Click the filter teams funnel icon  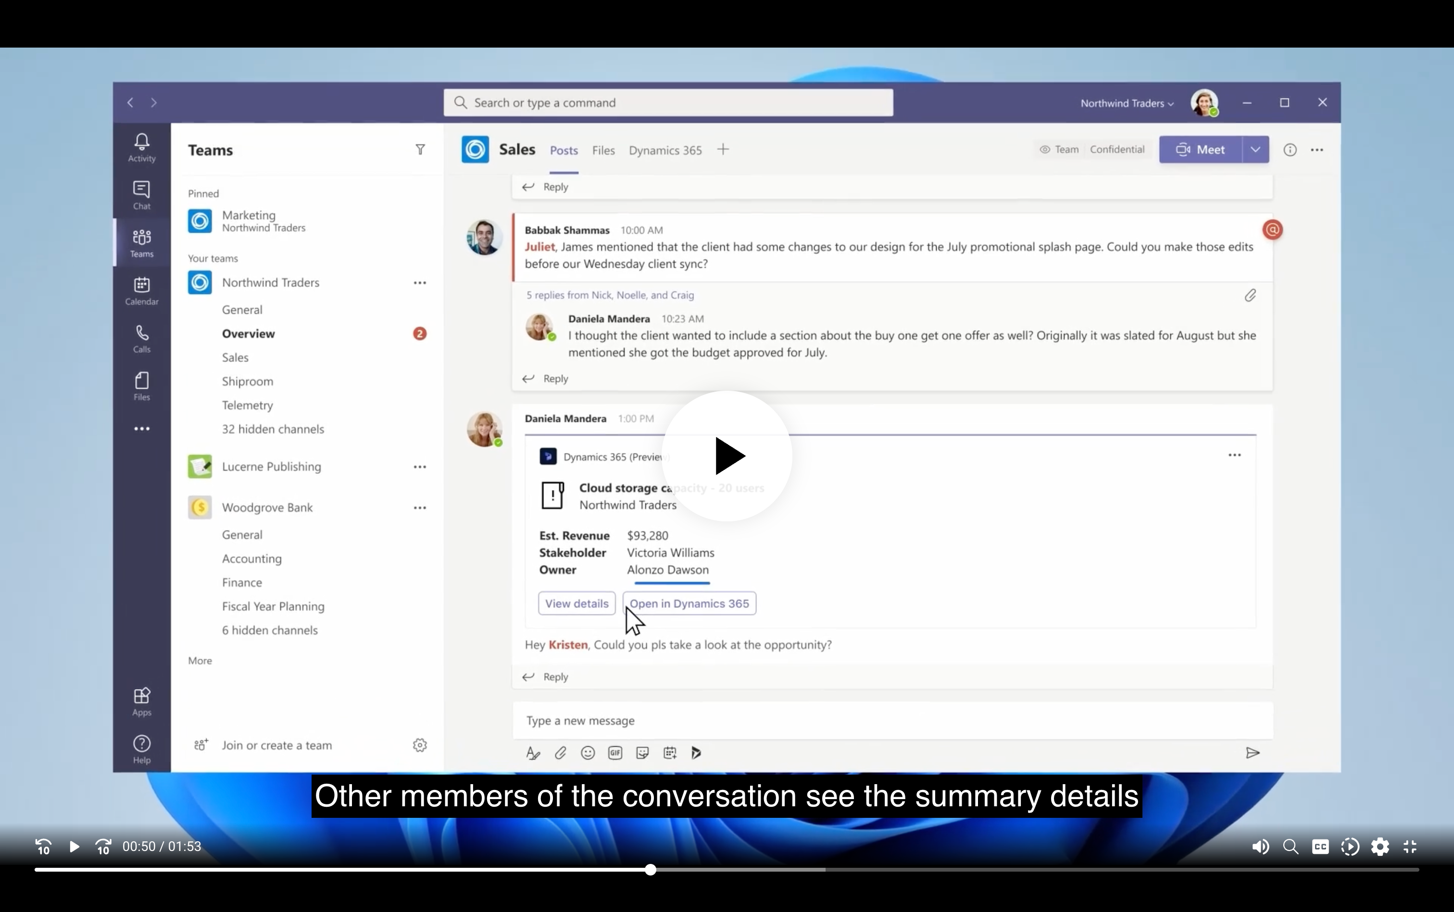pyautogui.click(x=420, y=149)
